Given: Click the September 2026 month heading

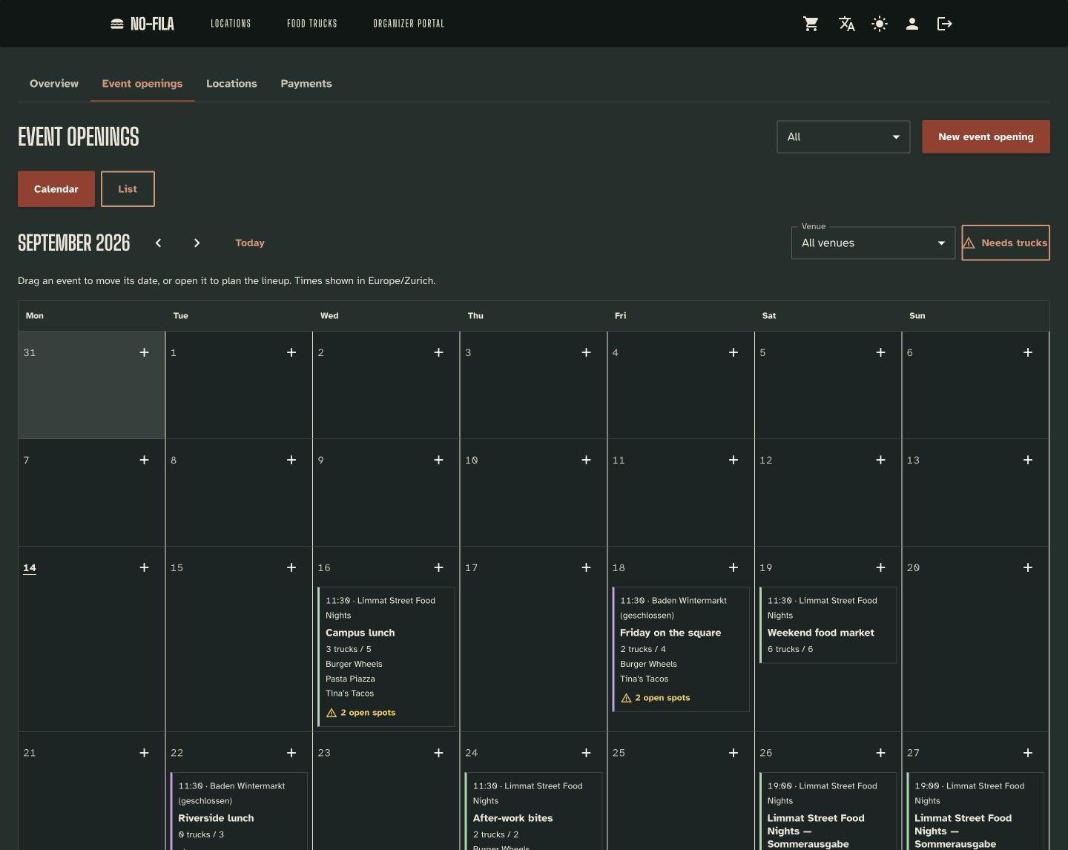Looking at the screenshot, I should pos(73,243).
